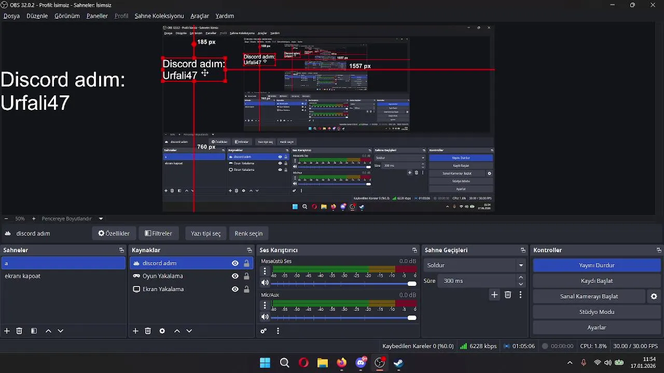This screenshot has width=664, height=373.
Task: Open the Dosya menu
Action: (11, 16)
